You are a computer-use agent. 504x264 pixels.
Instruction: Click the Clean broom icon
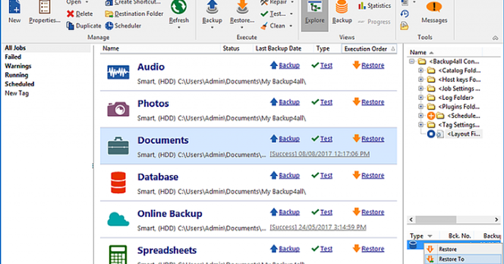tap(264, 26)
